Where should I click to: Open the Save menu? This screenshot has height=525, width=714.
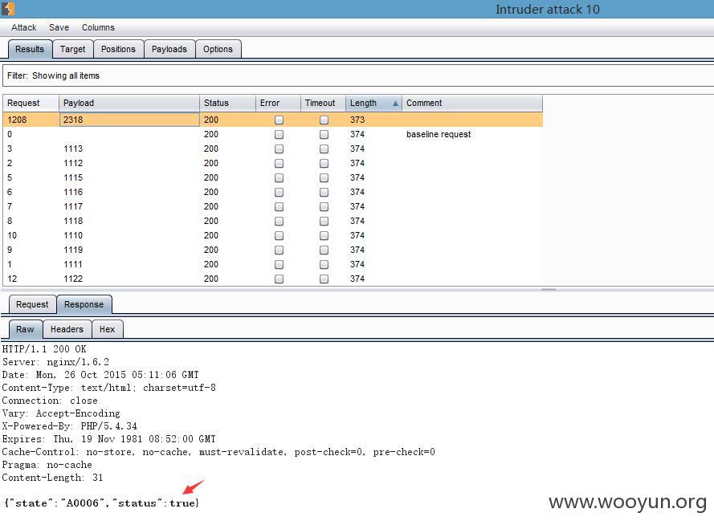coord(59,27)
